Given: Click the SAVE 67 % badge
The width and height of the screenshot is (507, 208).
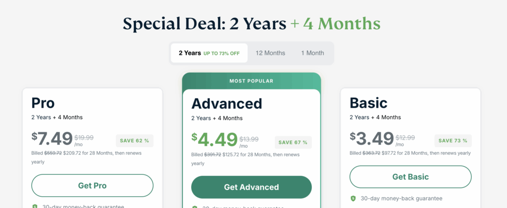Looking at the screenshot, I should (293, 142).
